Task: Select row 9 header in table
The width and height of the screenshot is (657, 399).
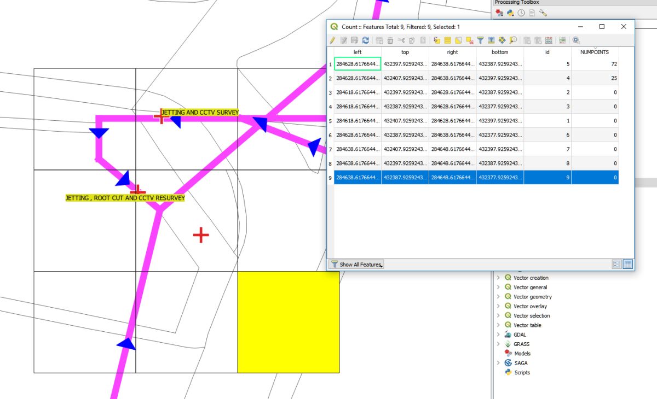Action: tap(330, 177)
